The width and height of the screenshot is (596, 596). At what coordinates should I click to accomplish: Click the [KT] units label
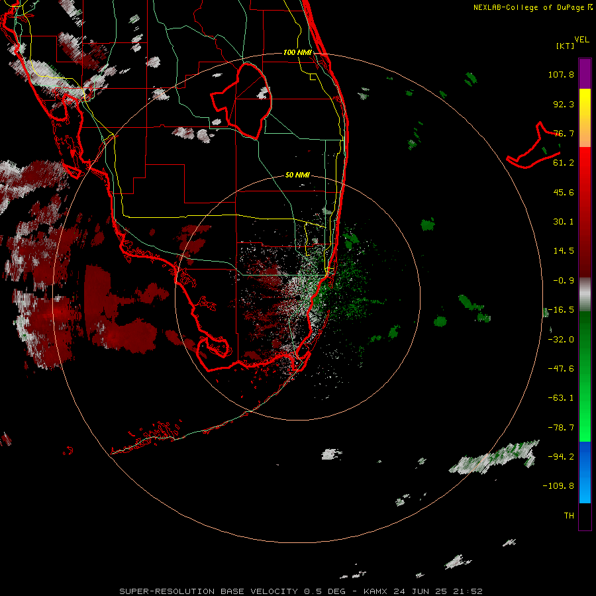(x=566, y=46)
